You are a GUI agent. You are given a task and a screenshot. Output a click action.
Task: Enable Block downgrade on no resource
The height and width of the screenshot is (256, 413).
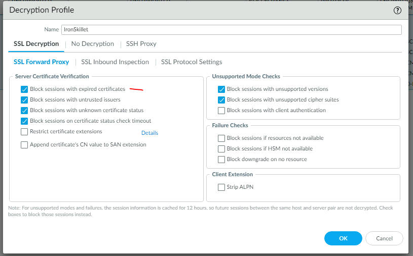click(x=221, y=160)
